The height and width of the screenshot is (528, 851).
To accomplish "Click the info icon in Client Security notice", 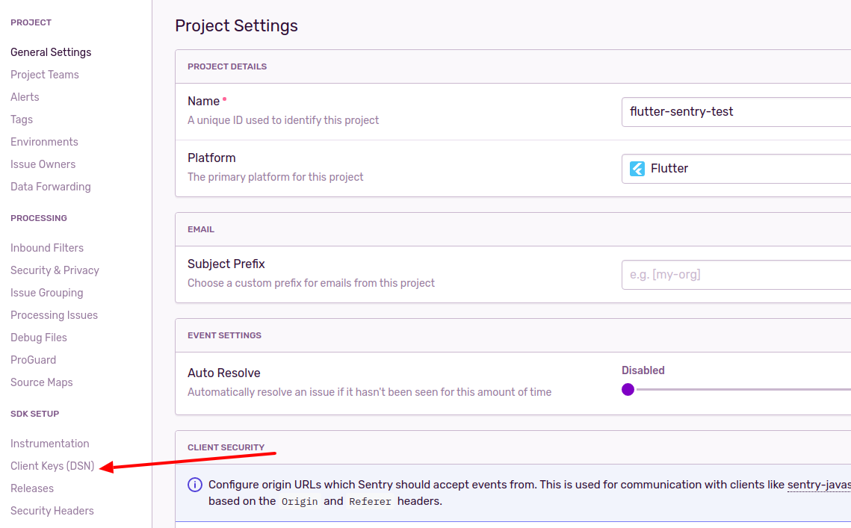I will click(x=195, y=485).
